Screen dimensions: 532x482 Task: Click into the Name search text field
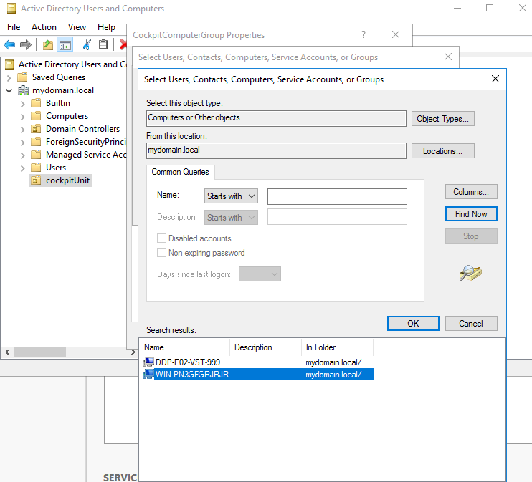pos(337,196)
